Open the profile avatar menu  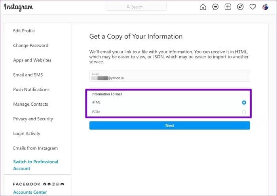coord(265,7)
